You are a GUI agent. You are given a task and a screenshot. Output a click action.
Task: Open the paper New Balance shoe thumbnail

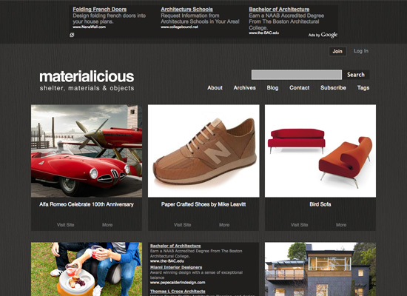pyautogui.click(x=203, y=151)
